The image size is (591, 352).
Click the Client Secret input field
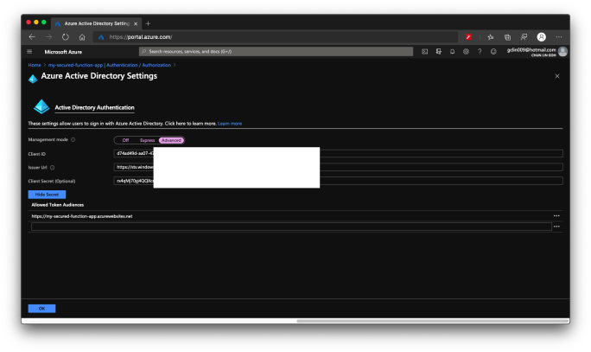pyautogui.click(x=338, y=181)
